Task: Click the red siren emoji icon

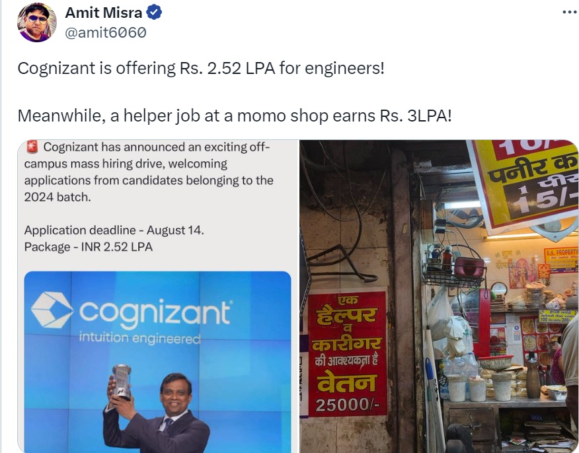Action: pos(32,147)
